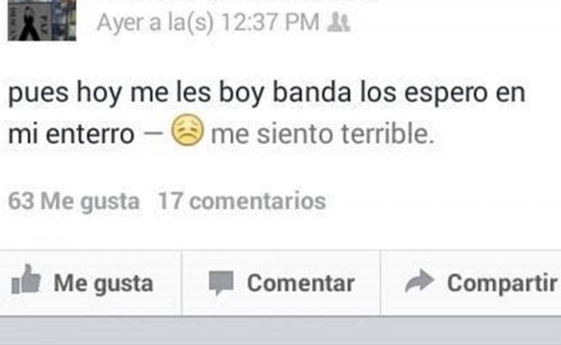Click the curved share arrow icon
The width and height of the screenshot is (561, 345).
point(420,280)
